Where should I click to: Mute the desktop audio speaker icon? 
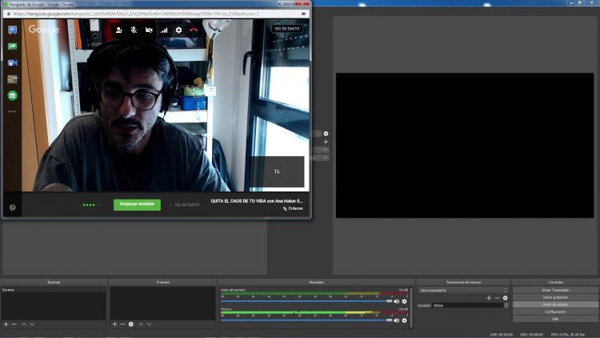397,301
